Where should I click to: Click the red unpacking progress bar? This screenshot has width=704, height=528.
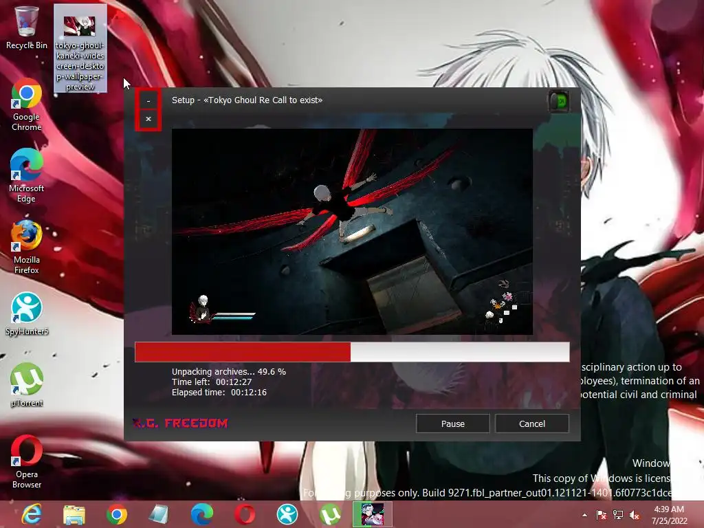[352, 351]
